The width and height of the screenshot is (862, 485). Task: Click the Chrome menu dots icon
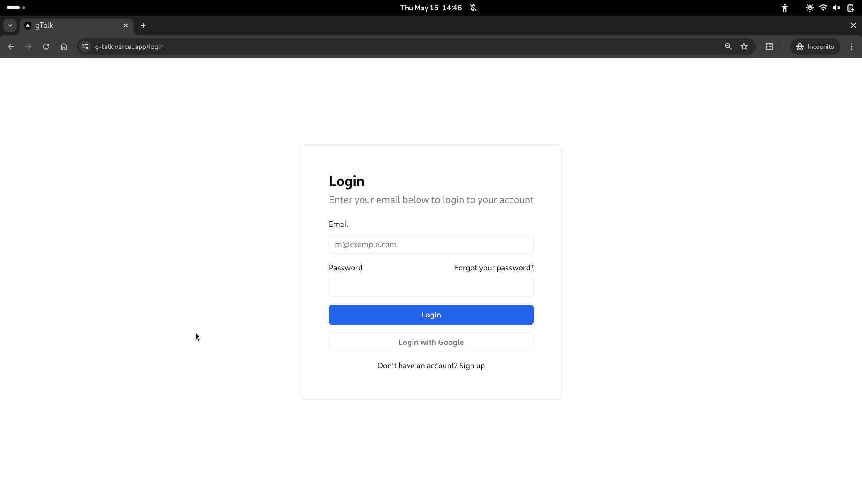tap(851, 47)
